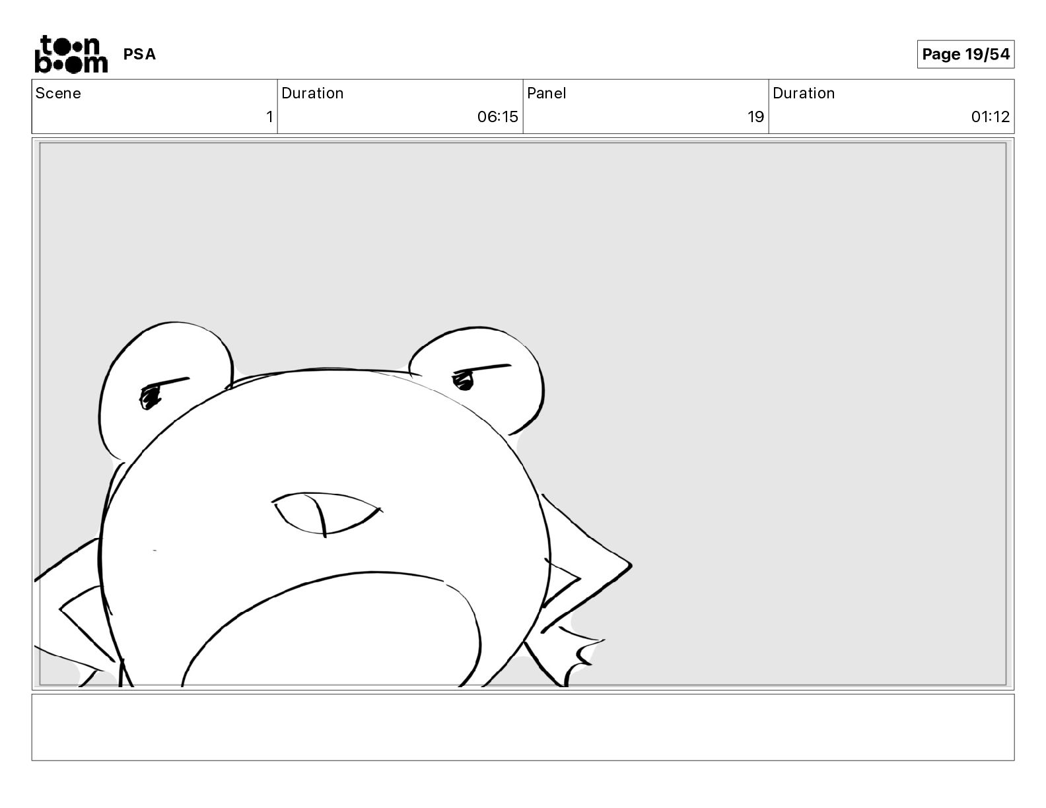Click the empty notes box below panel
The width and height of the screenshot is (1046, 808).
point(523,727)
